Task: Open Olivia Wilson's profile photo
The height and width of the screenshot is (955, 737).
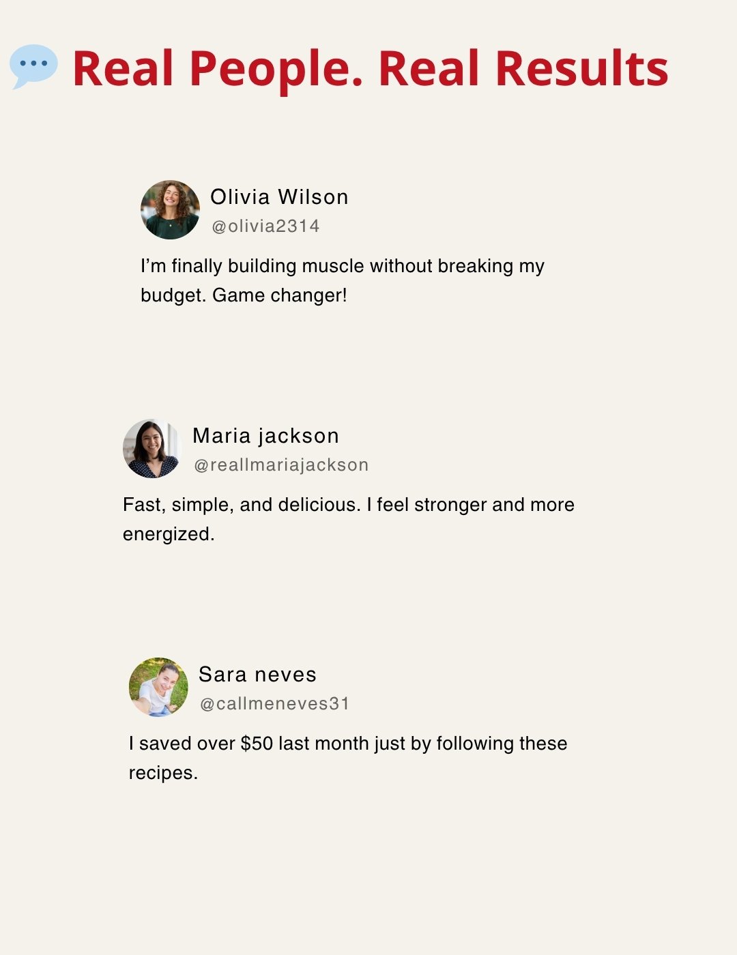Action: coord(170,209)
